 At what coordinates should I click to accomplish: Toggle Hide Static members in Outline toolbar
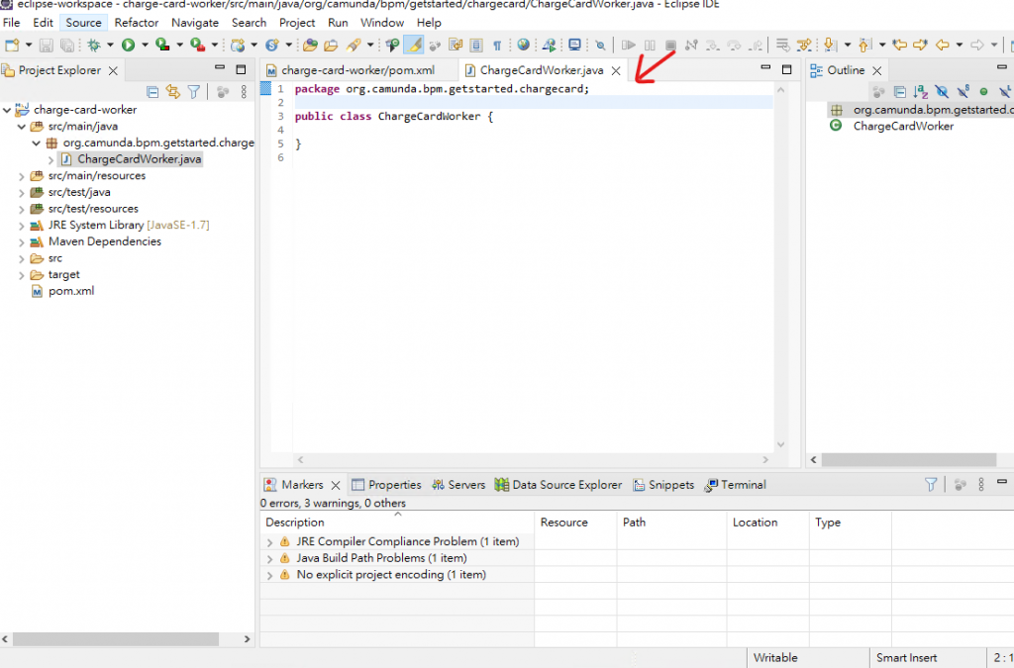963,92
